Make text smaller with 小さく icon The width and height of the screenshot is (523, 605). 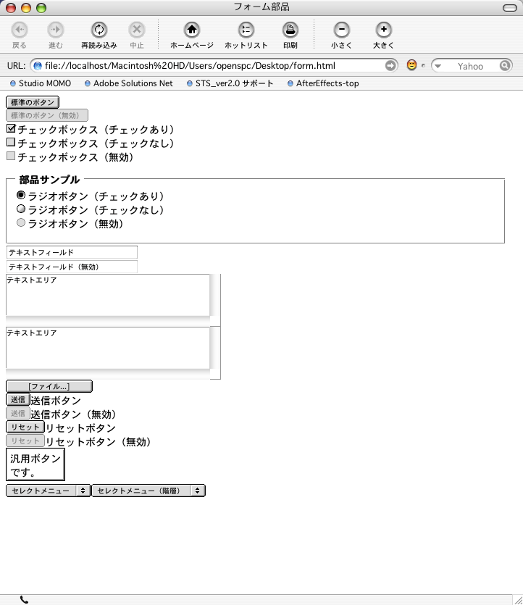click(x=341, y=30)
